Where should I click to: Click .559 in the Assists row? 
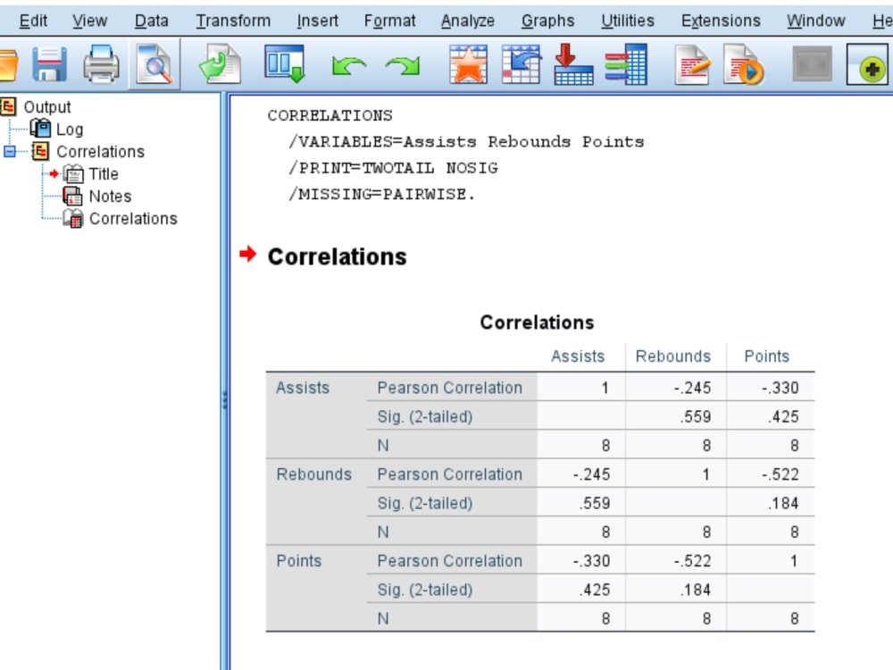tap(695, 417)
